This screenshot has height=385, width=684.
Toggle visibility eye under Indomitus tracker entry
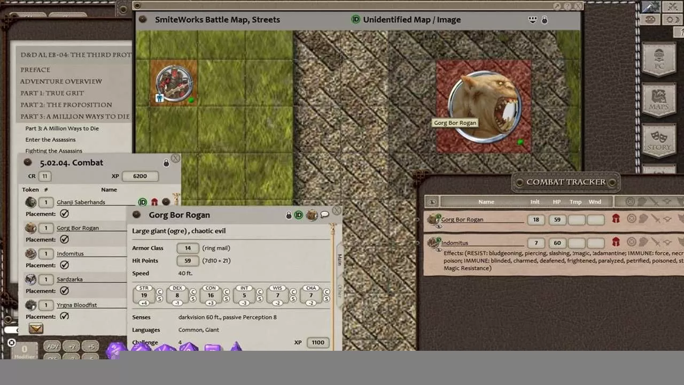pos(439,250)
